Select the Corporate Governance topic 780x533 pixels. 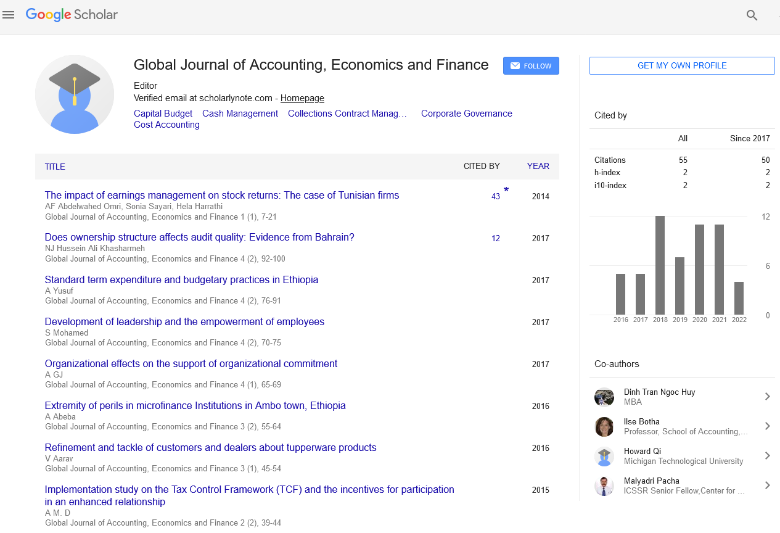(x=467, y=114)
